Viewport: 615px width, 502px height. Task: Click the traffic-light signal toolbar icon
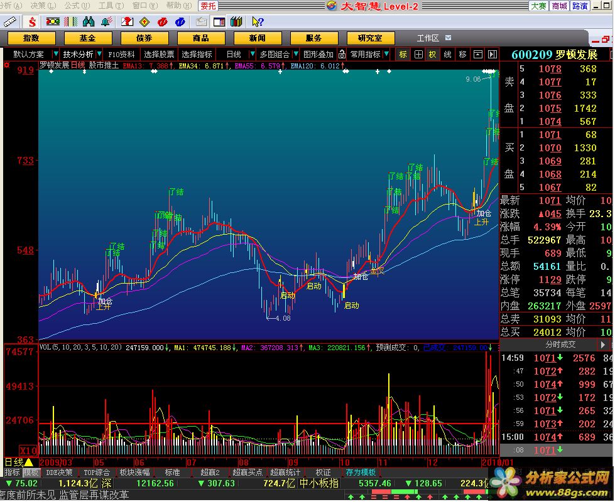coord(53,21)
